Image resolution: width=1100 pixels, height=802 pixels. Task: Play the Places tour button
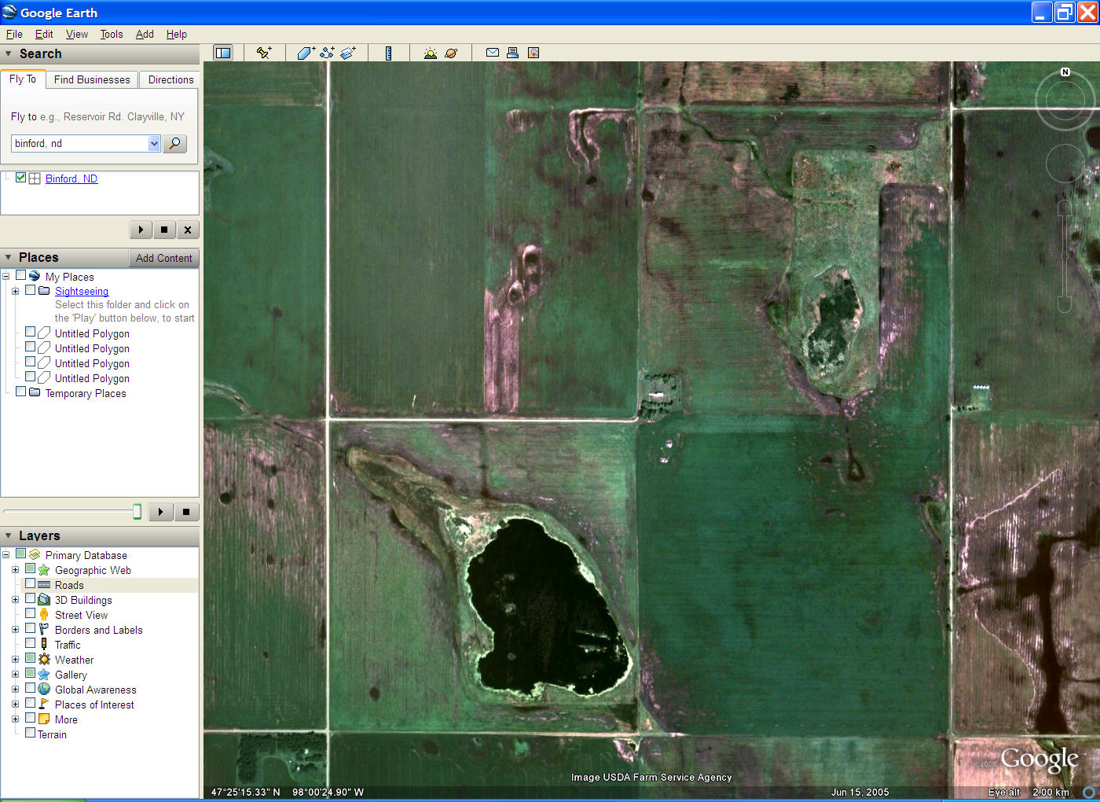[160, 512]
